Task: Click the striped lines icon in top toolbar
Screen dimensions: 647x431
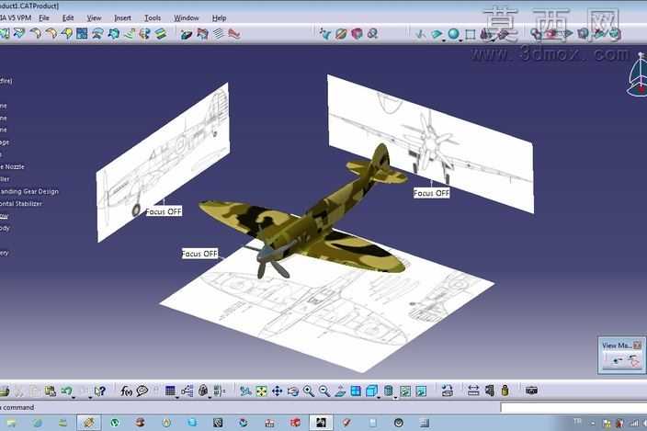Action: tap(219, 33)
